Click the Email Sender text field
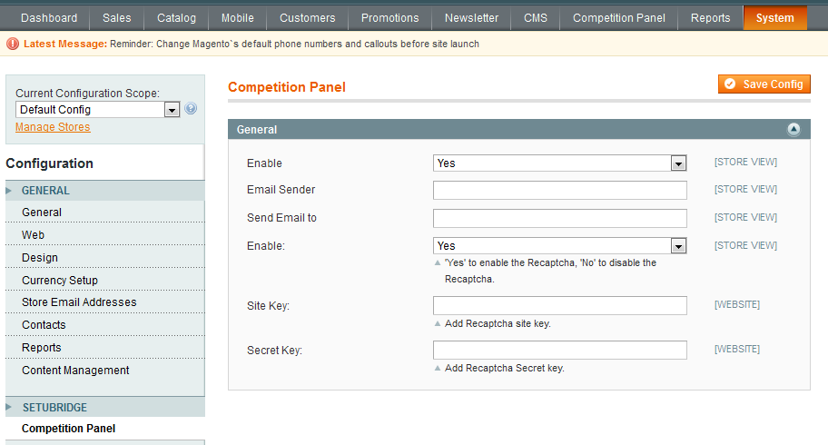Image resolution: width=828 pixels, height=445 pixels. pyautogui.click(x=559, y=191)
